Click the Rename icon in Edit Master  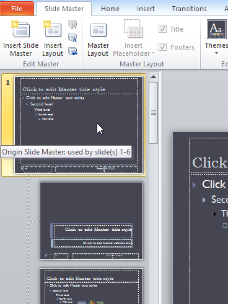pyautogui.click(x=72, y=38)
